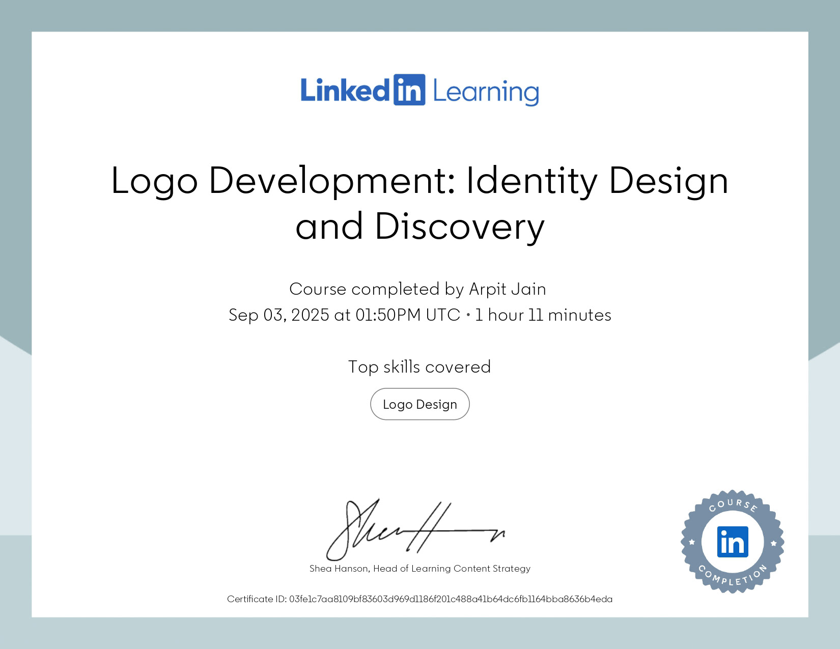Click Shea Hanson's name below the signature

tap(419, 569)
